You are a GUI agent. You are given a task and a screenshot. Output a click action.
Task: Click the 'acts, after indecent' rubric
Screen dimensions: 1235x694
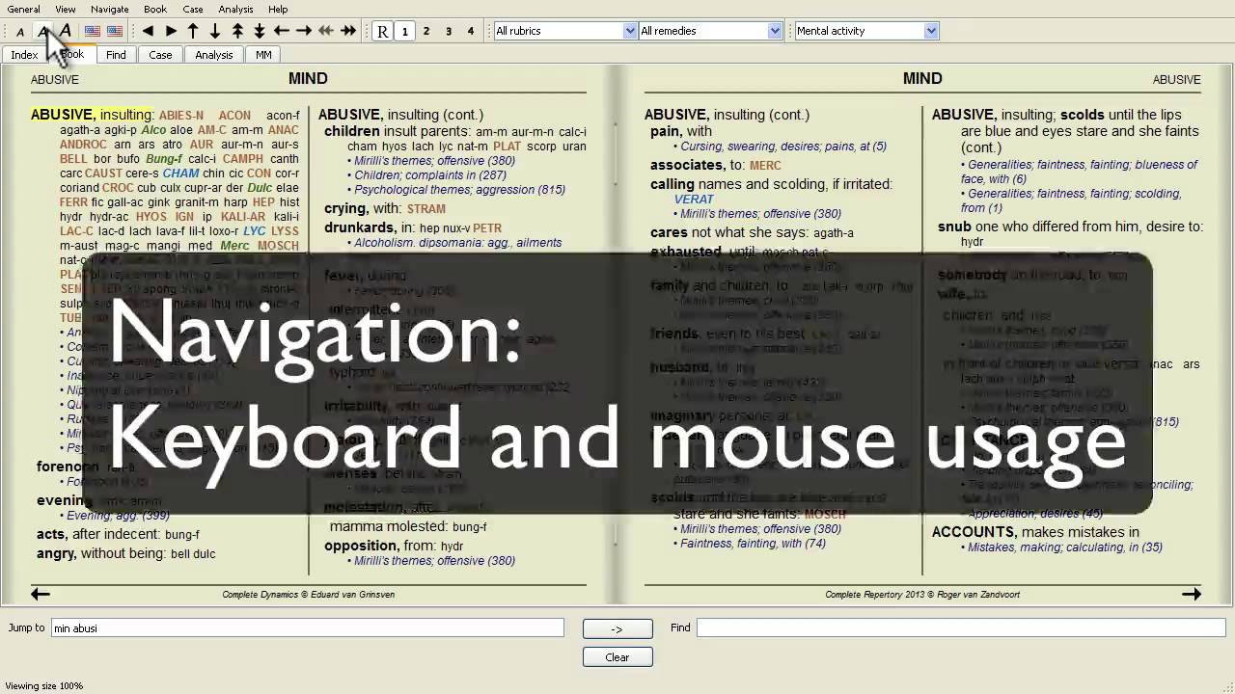tap(118, 534)
